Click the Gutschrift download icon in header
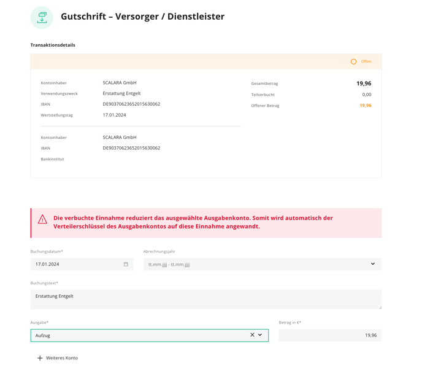The width and height of the screenshot is (422, 371). 42,18
